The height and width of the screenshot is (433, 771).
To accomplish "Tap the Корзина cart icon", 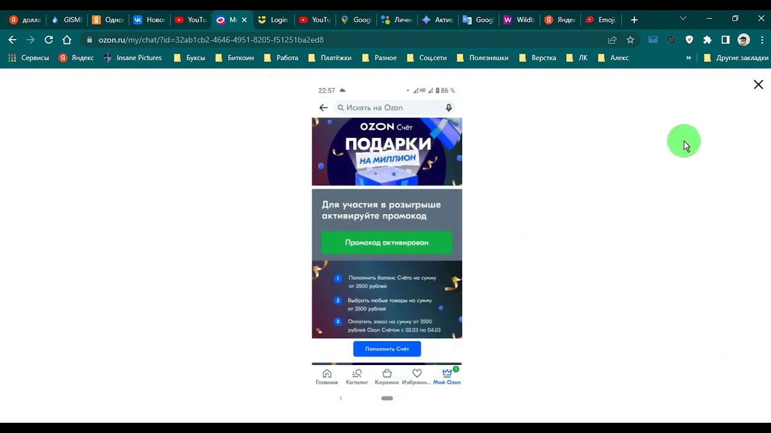I will pyautogui.click(x=387, y=377).
